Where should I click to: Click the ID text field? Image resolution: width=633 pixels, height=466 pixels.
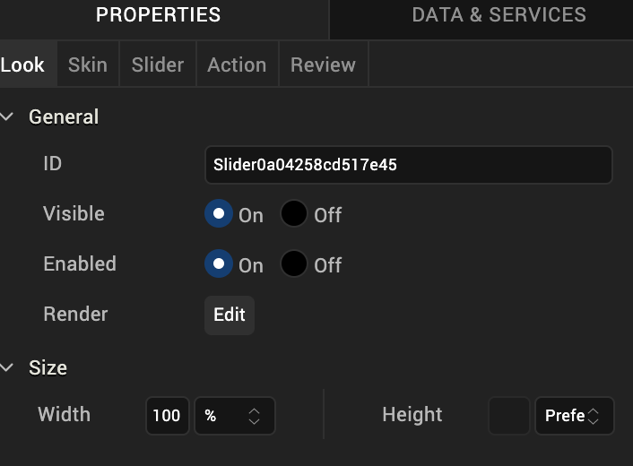click(x=408, y=165)
